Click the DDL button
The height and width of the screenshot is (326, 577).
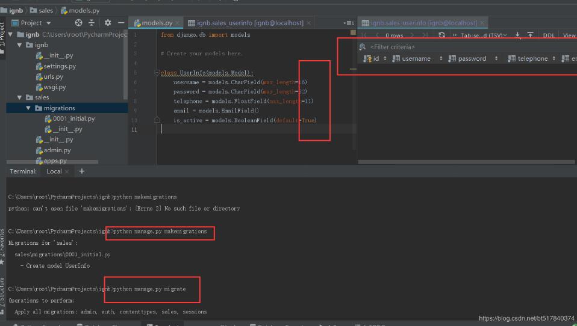(548, 35)
